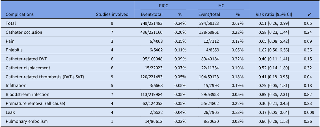Click the Complications column header
Image resolution: width=320 pixels, height=127 pixels.
pyautogui.click(x=20, y=14)
